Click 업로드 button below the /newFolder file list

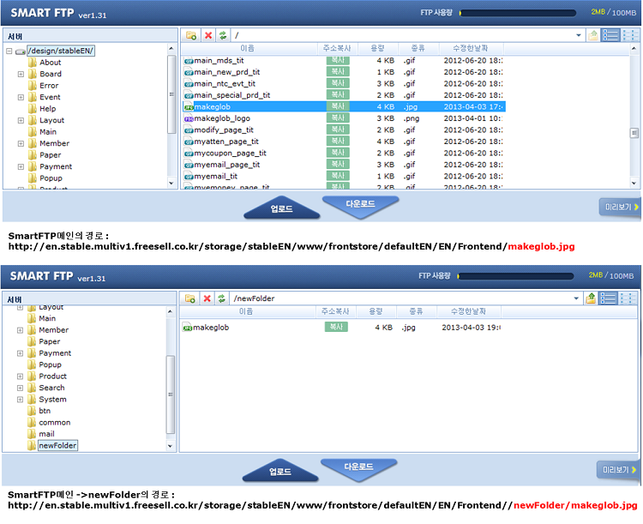pyautogui.click(x=281, y=472)
